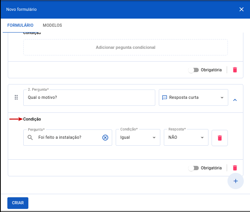Delete question 2 using bottom trash icon
Image resolution: width=250 pixels, height=212 pixels.
pos(235,168)
